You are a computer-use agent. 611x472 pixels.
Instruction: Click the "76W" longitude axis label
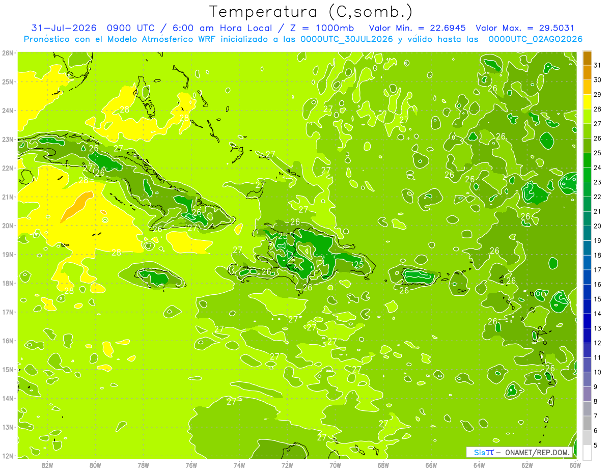(191, 465)
